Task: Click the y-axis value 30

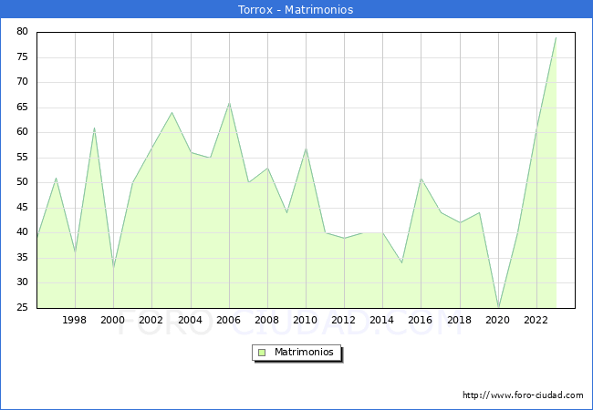Action: coord(22,282)
